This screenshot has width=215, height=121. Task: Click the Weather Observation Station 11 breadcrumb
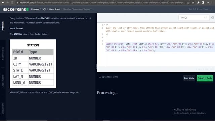click(x=78, y=9)
